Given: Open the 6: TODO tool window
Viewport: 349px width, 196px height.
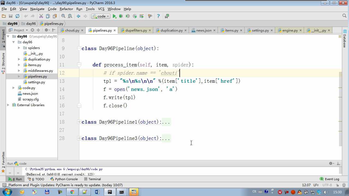Looking at the screenshot, I should (x=36, y=179).
